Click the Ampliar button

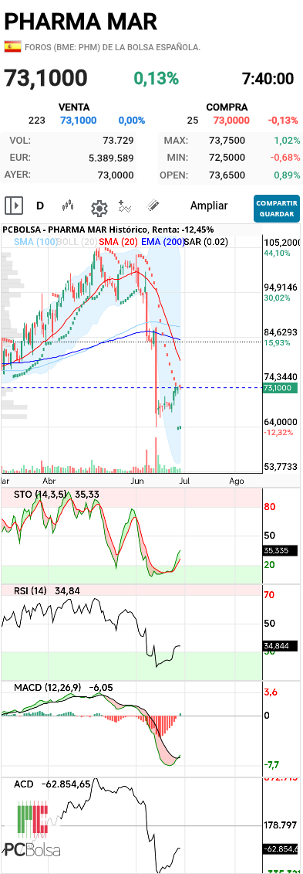[208, 206]
